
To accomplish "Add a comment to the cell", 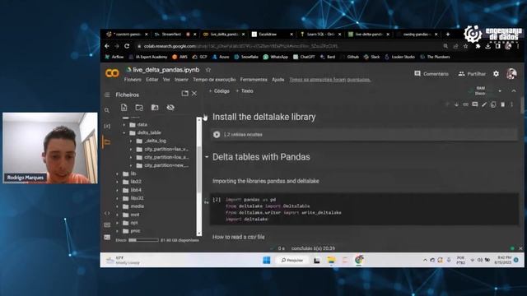I will (475, 104).
